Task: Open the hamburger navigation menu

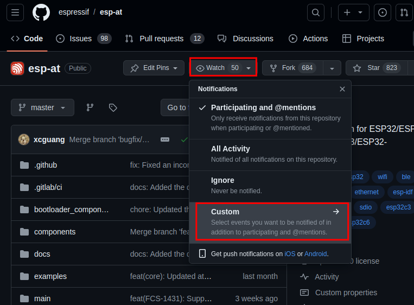Action: pos(15,12)
